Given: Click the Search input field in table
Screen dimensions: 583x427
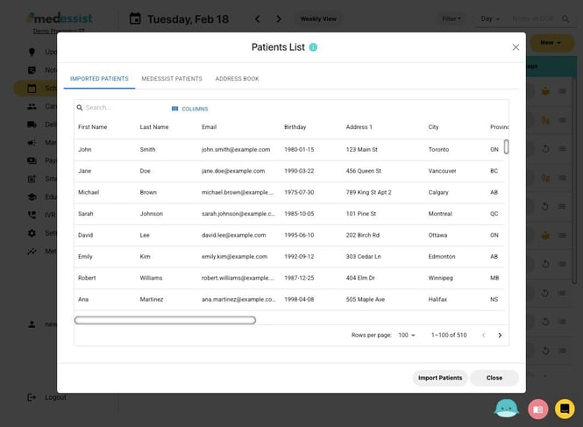Looking at the screenshot, I should tap(123, 108).
